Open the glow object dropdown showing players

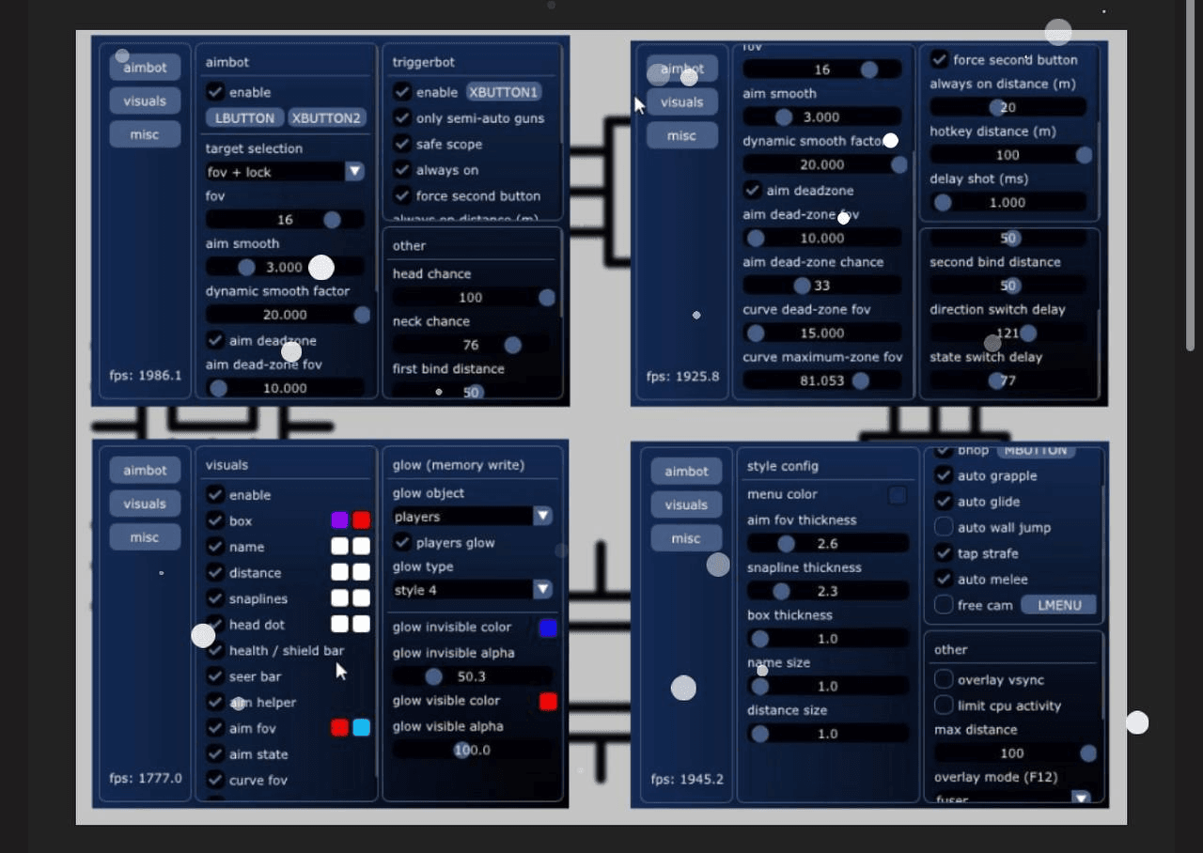coord(472,516)
